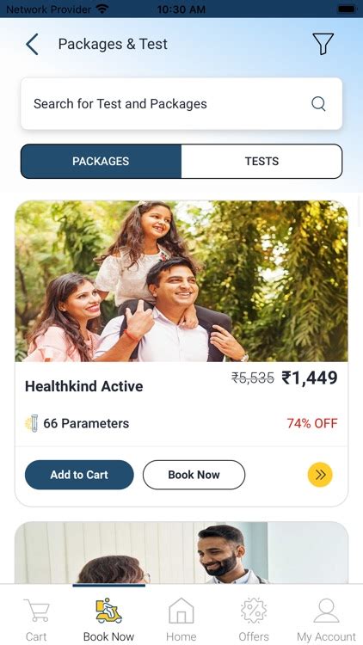Open the Offers percent badge icon

254,611
